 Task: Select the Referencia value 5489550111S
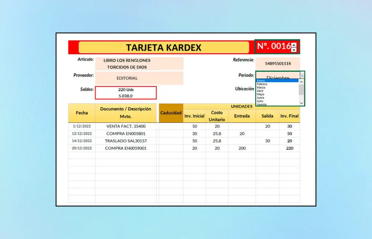point(279,63)
